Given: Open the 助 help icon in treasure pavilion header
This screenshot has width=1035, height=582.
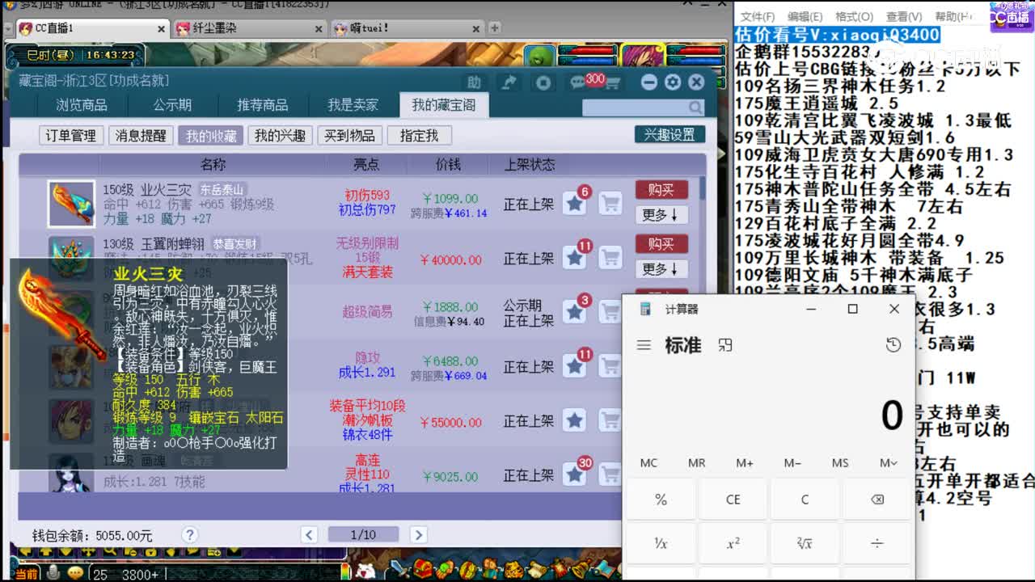Looking at the screenshot, I should [475, 82].
